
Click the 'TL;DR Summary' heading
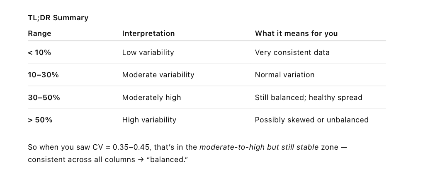[58, 18]
